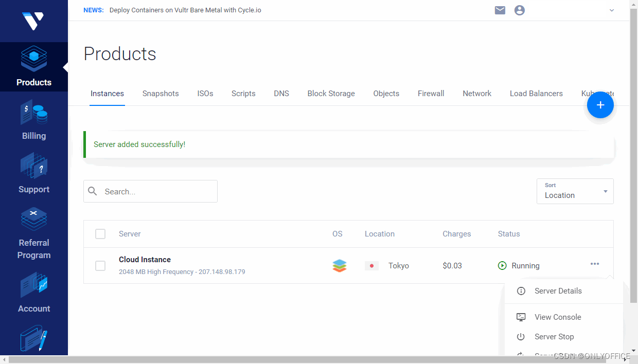Click inside the Search field
The width and height of the screenshot is (638, 364).
[150, 191]
